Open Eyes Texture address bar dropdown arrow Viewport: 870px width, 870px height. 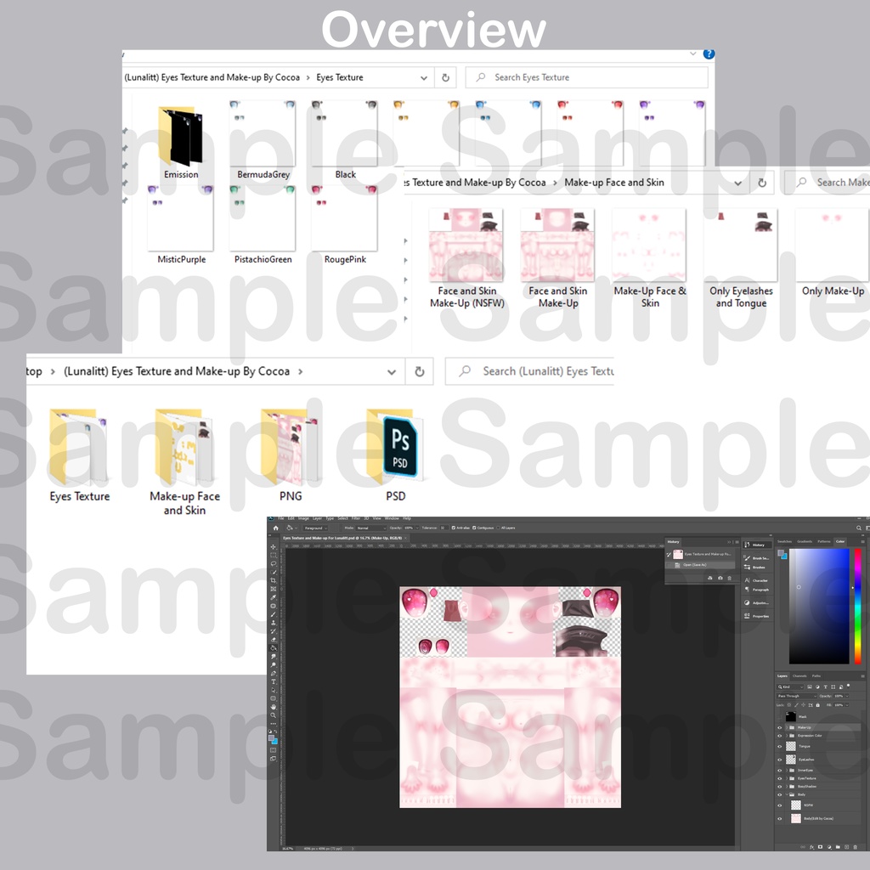(x=424, y=78)
